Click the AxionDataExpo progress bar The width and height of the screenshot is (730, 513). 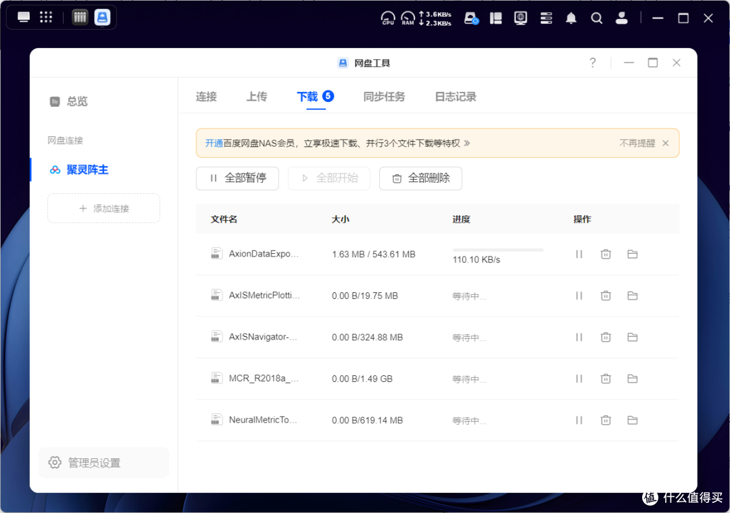(x=497, y=250)
